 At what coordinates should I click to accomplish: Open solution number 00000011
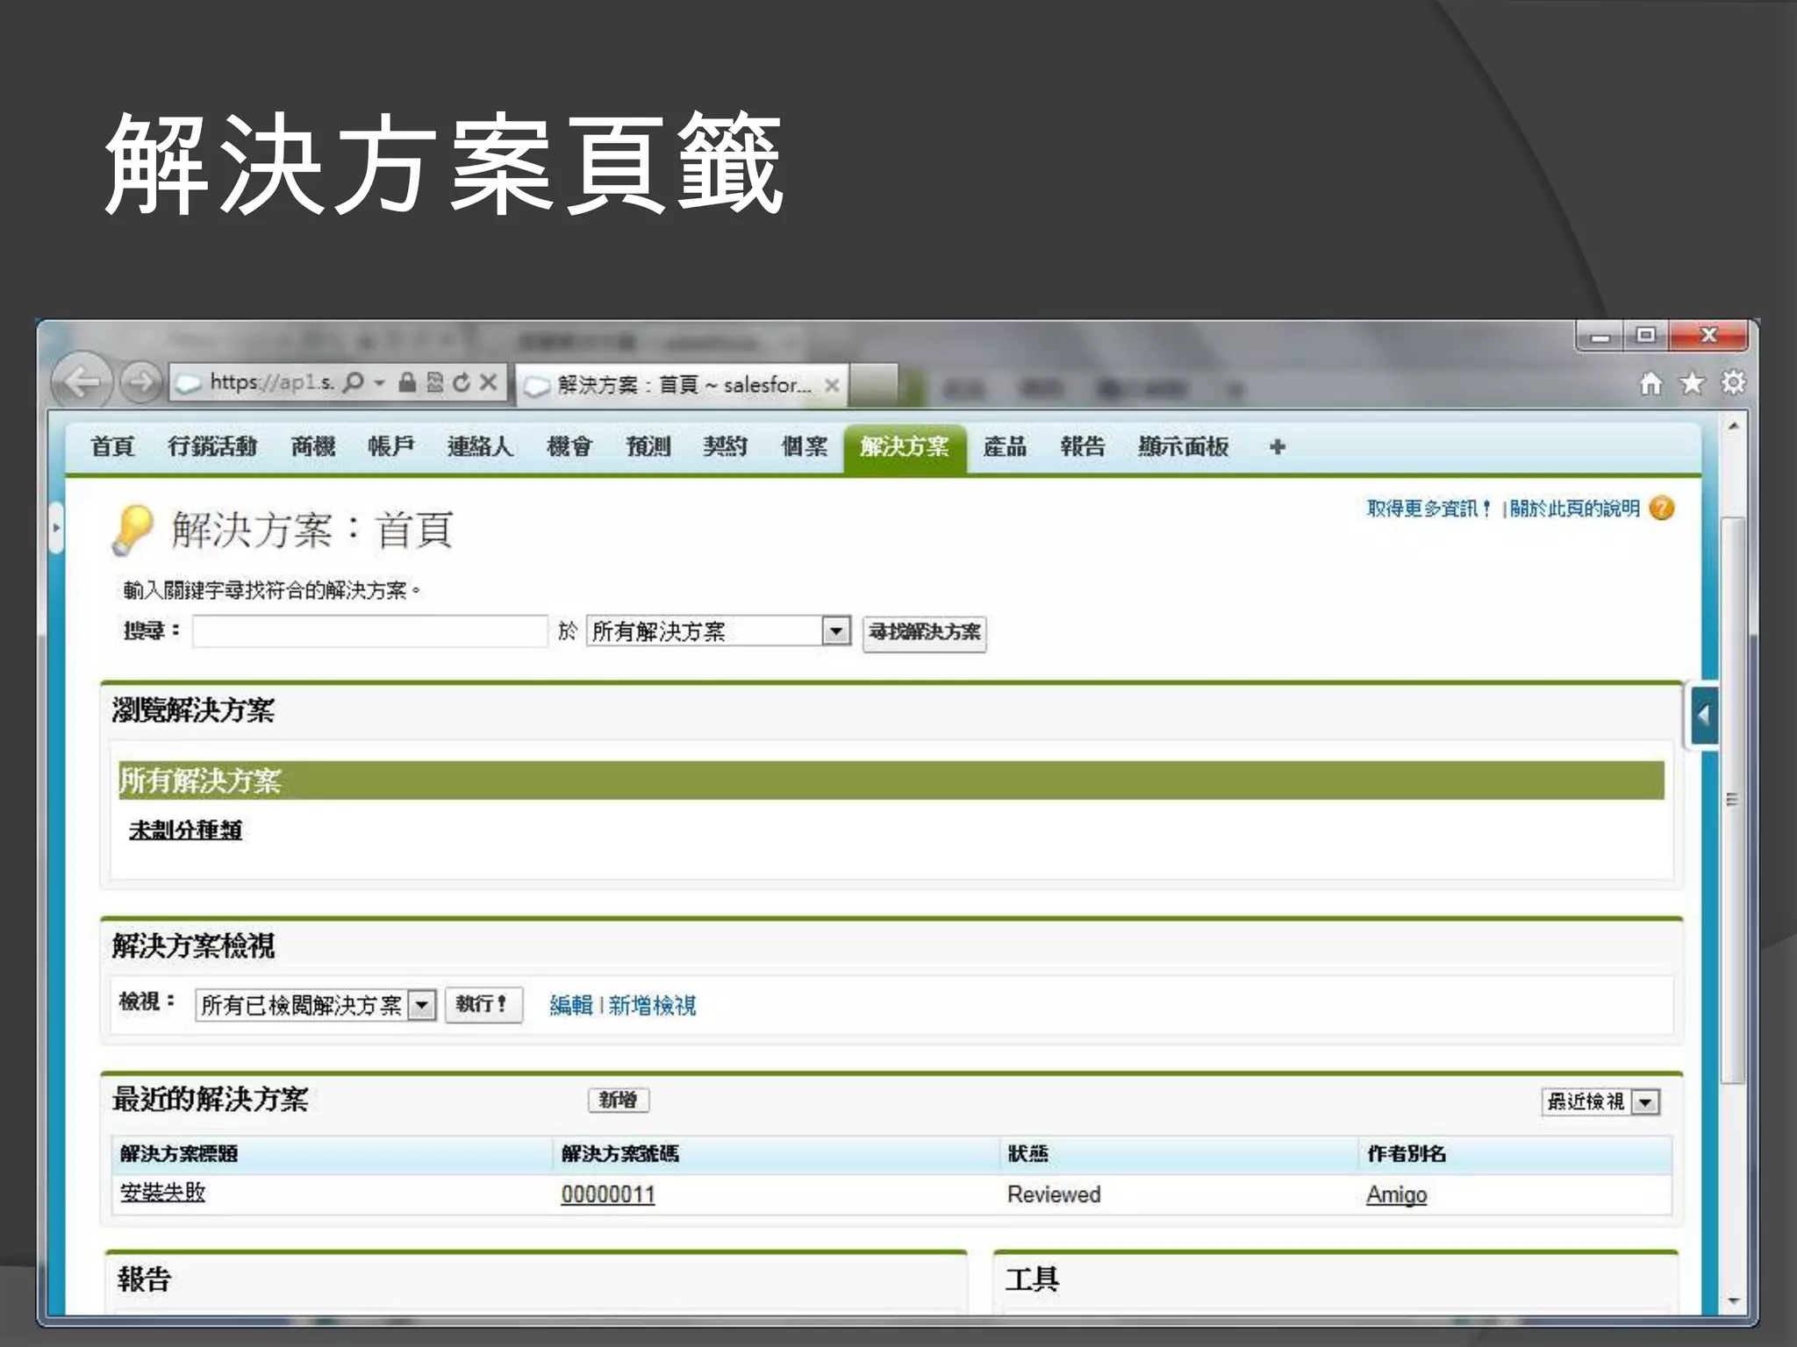[x=608, y=1194]
